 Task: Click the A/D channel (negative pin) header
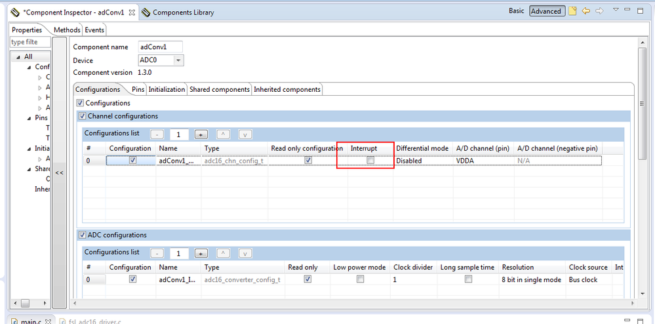tap(557, 148)
